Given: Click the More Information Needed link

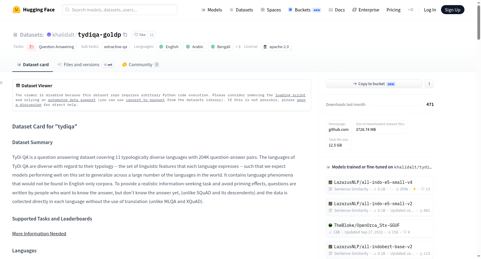Looking at the screenshot, I should point(39,234).
